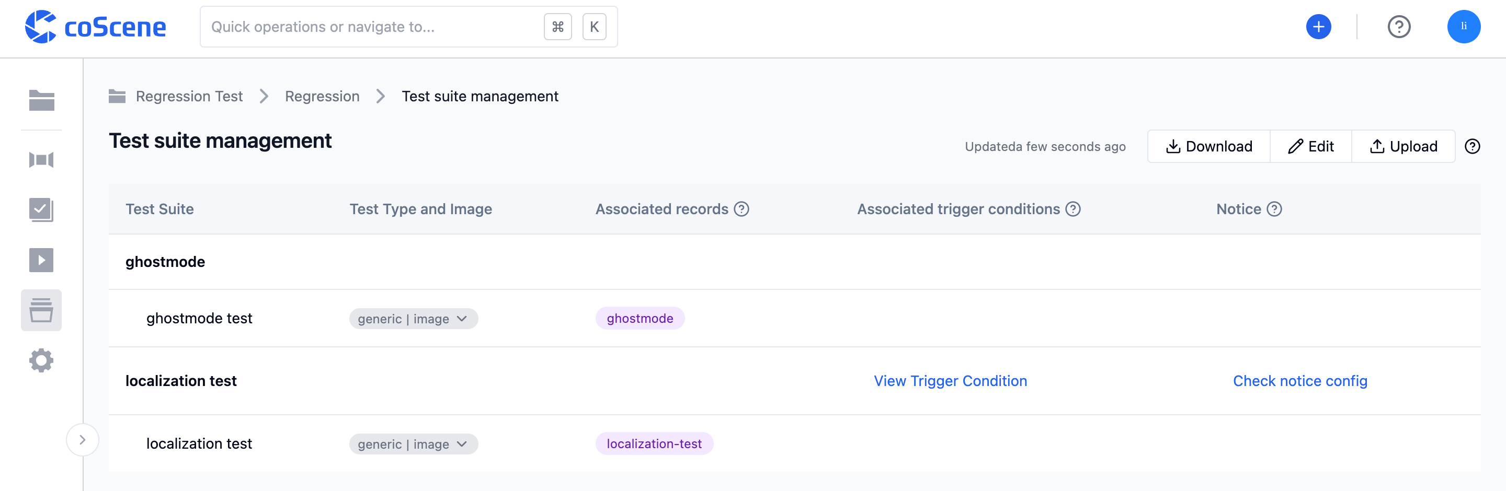Click the breadcrumb folder icon

pos(117,96)
